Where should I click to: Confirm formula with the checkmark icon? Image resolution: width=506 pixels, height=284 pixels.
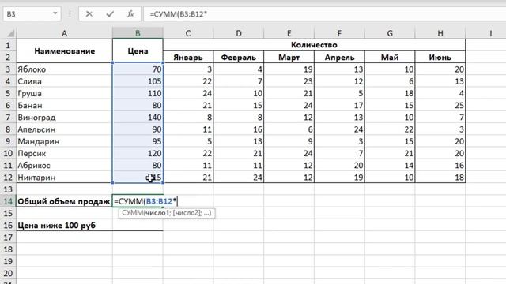click(x=110, y=14)
